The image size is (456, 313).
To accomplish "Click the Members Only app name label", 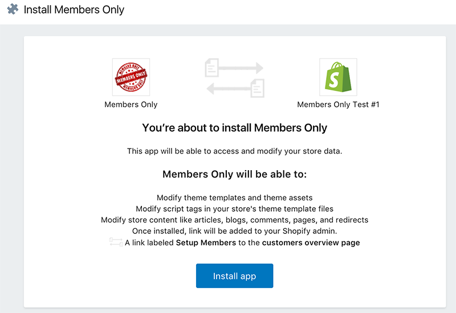I will 131,105.
